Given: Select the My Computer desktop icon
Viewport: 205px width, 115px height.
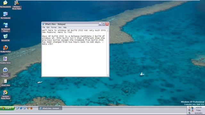Looking at the screenshot, I should pyautogui.click(x=5, y=15).
